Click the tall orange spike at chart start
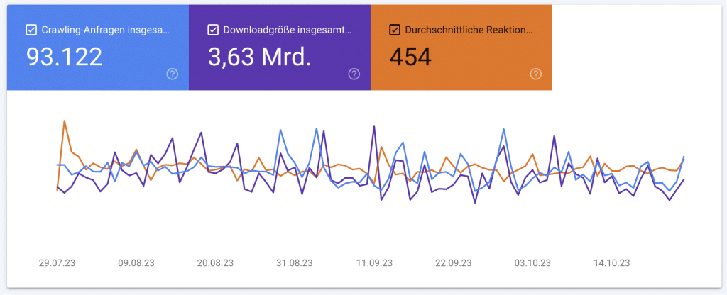The image size is (727, 295). 65,121
